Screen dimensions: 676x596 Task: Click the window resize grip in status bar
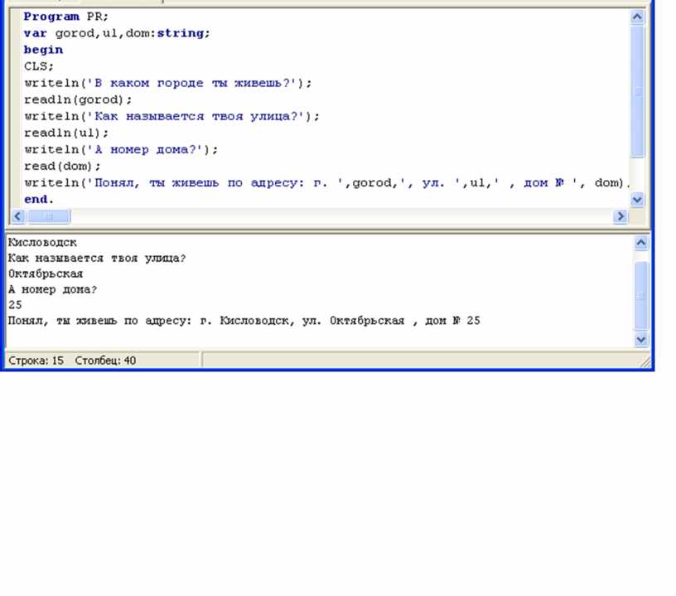(x=645, y=362)
